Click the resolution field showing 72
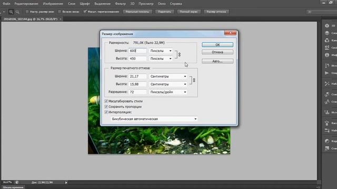Screen dimensions: 337x189 [x=137, y=92]
